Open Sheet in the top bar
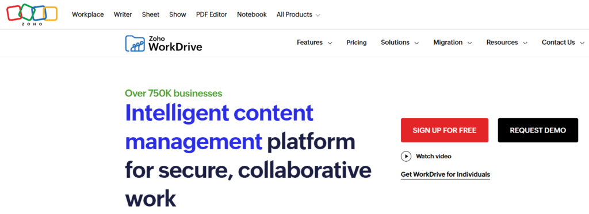 pos(151,14)
